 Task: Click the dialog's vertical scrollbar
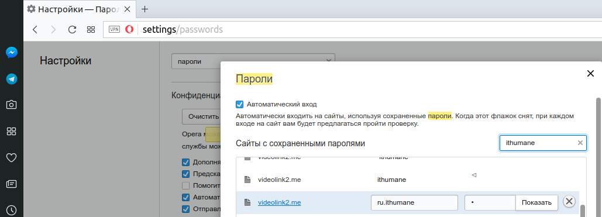click(598, 157)
